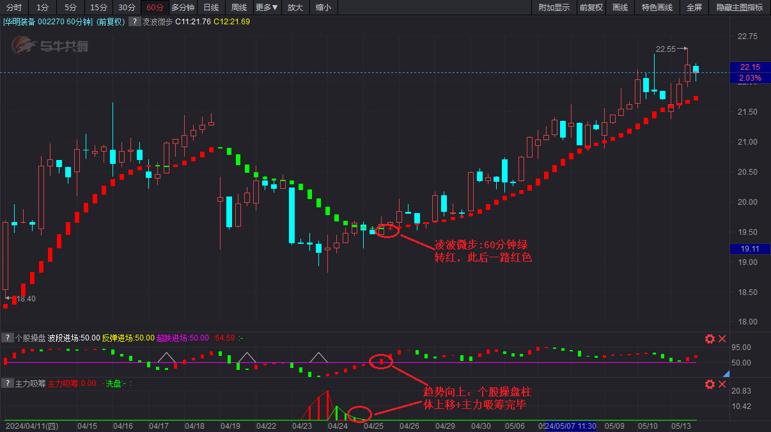This screenshot has height=432, width=771.
Task: Click the 个股操盘 indicator name
Action: [x=30, y=338]
